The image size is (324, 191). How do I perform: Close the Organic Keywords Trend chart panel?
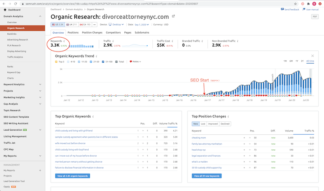click(x=312, y=56)
